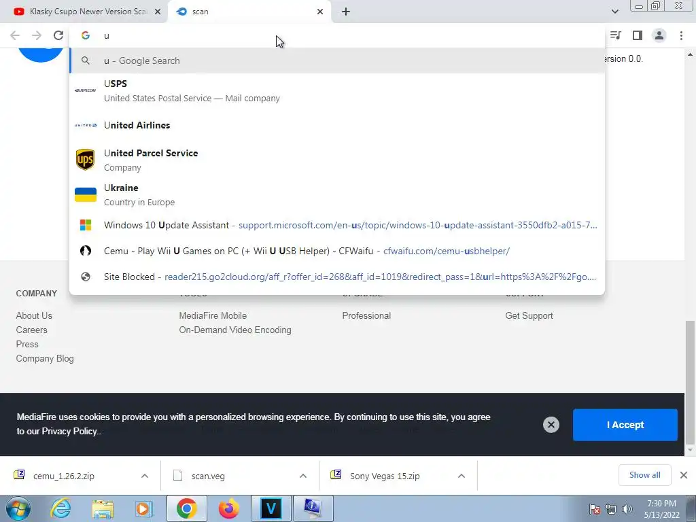This screenshot has width=696, height=522.
Task: Open the Careers link
Action: point(31,330)
